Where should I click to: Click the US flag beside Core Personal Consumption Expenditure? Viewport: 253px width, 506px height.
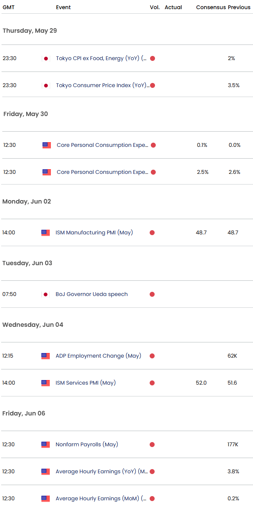pyautogui.click(x=46, y=145)
